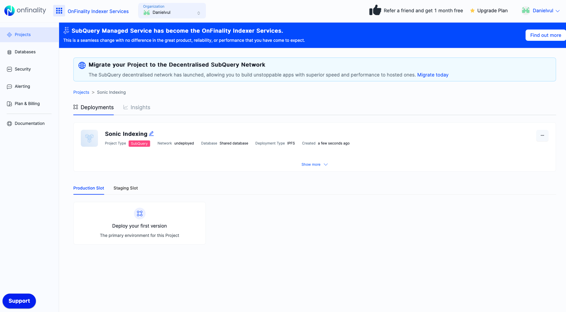Image resolution: width=566 pixels, height=312 pixels.
Task: Click the refer a friend thumbs-up icon
Action: coord(375,10)
